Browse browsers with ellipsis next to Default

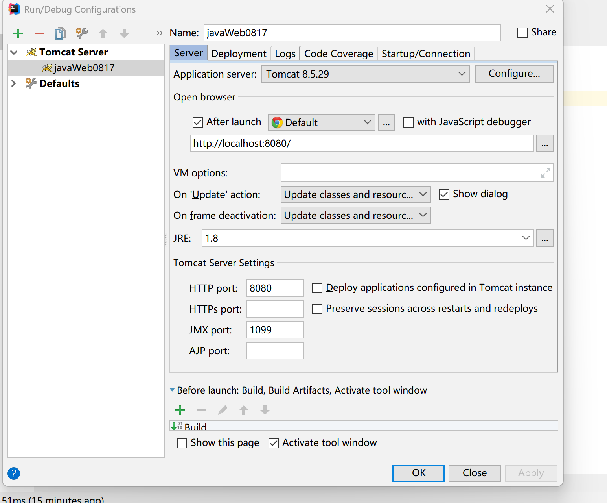pos(386,122)
